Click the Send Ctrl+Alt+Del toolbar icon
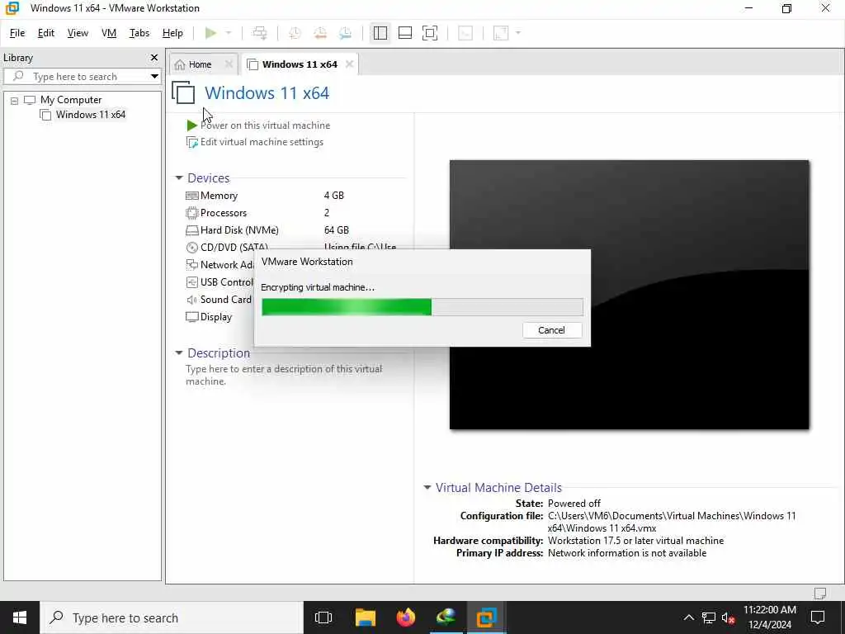Viewport: 845px width, 634px height. (260, 33)
